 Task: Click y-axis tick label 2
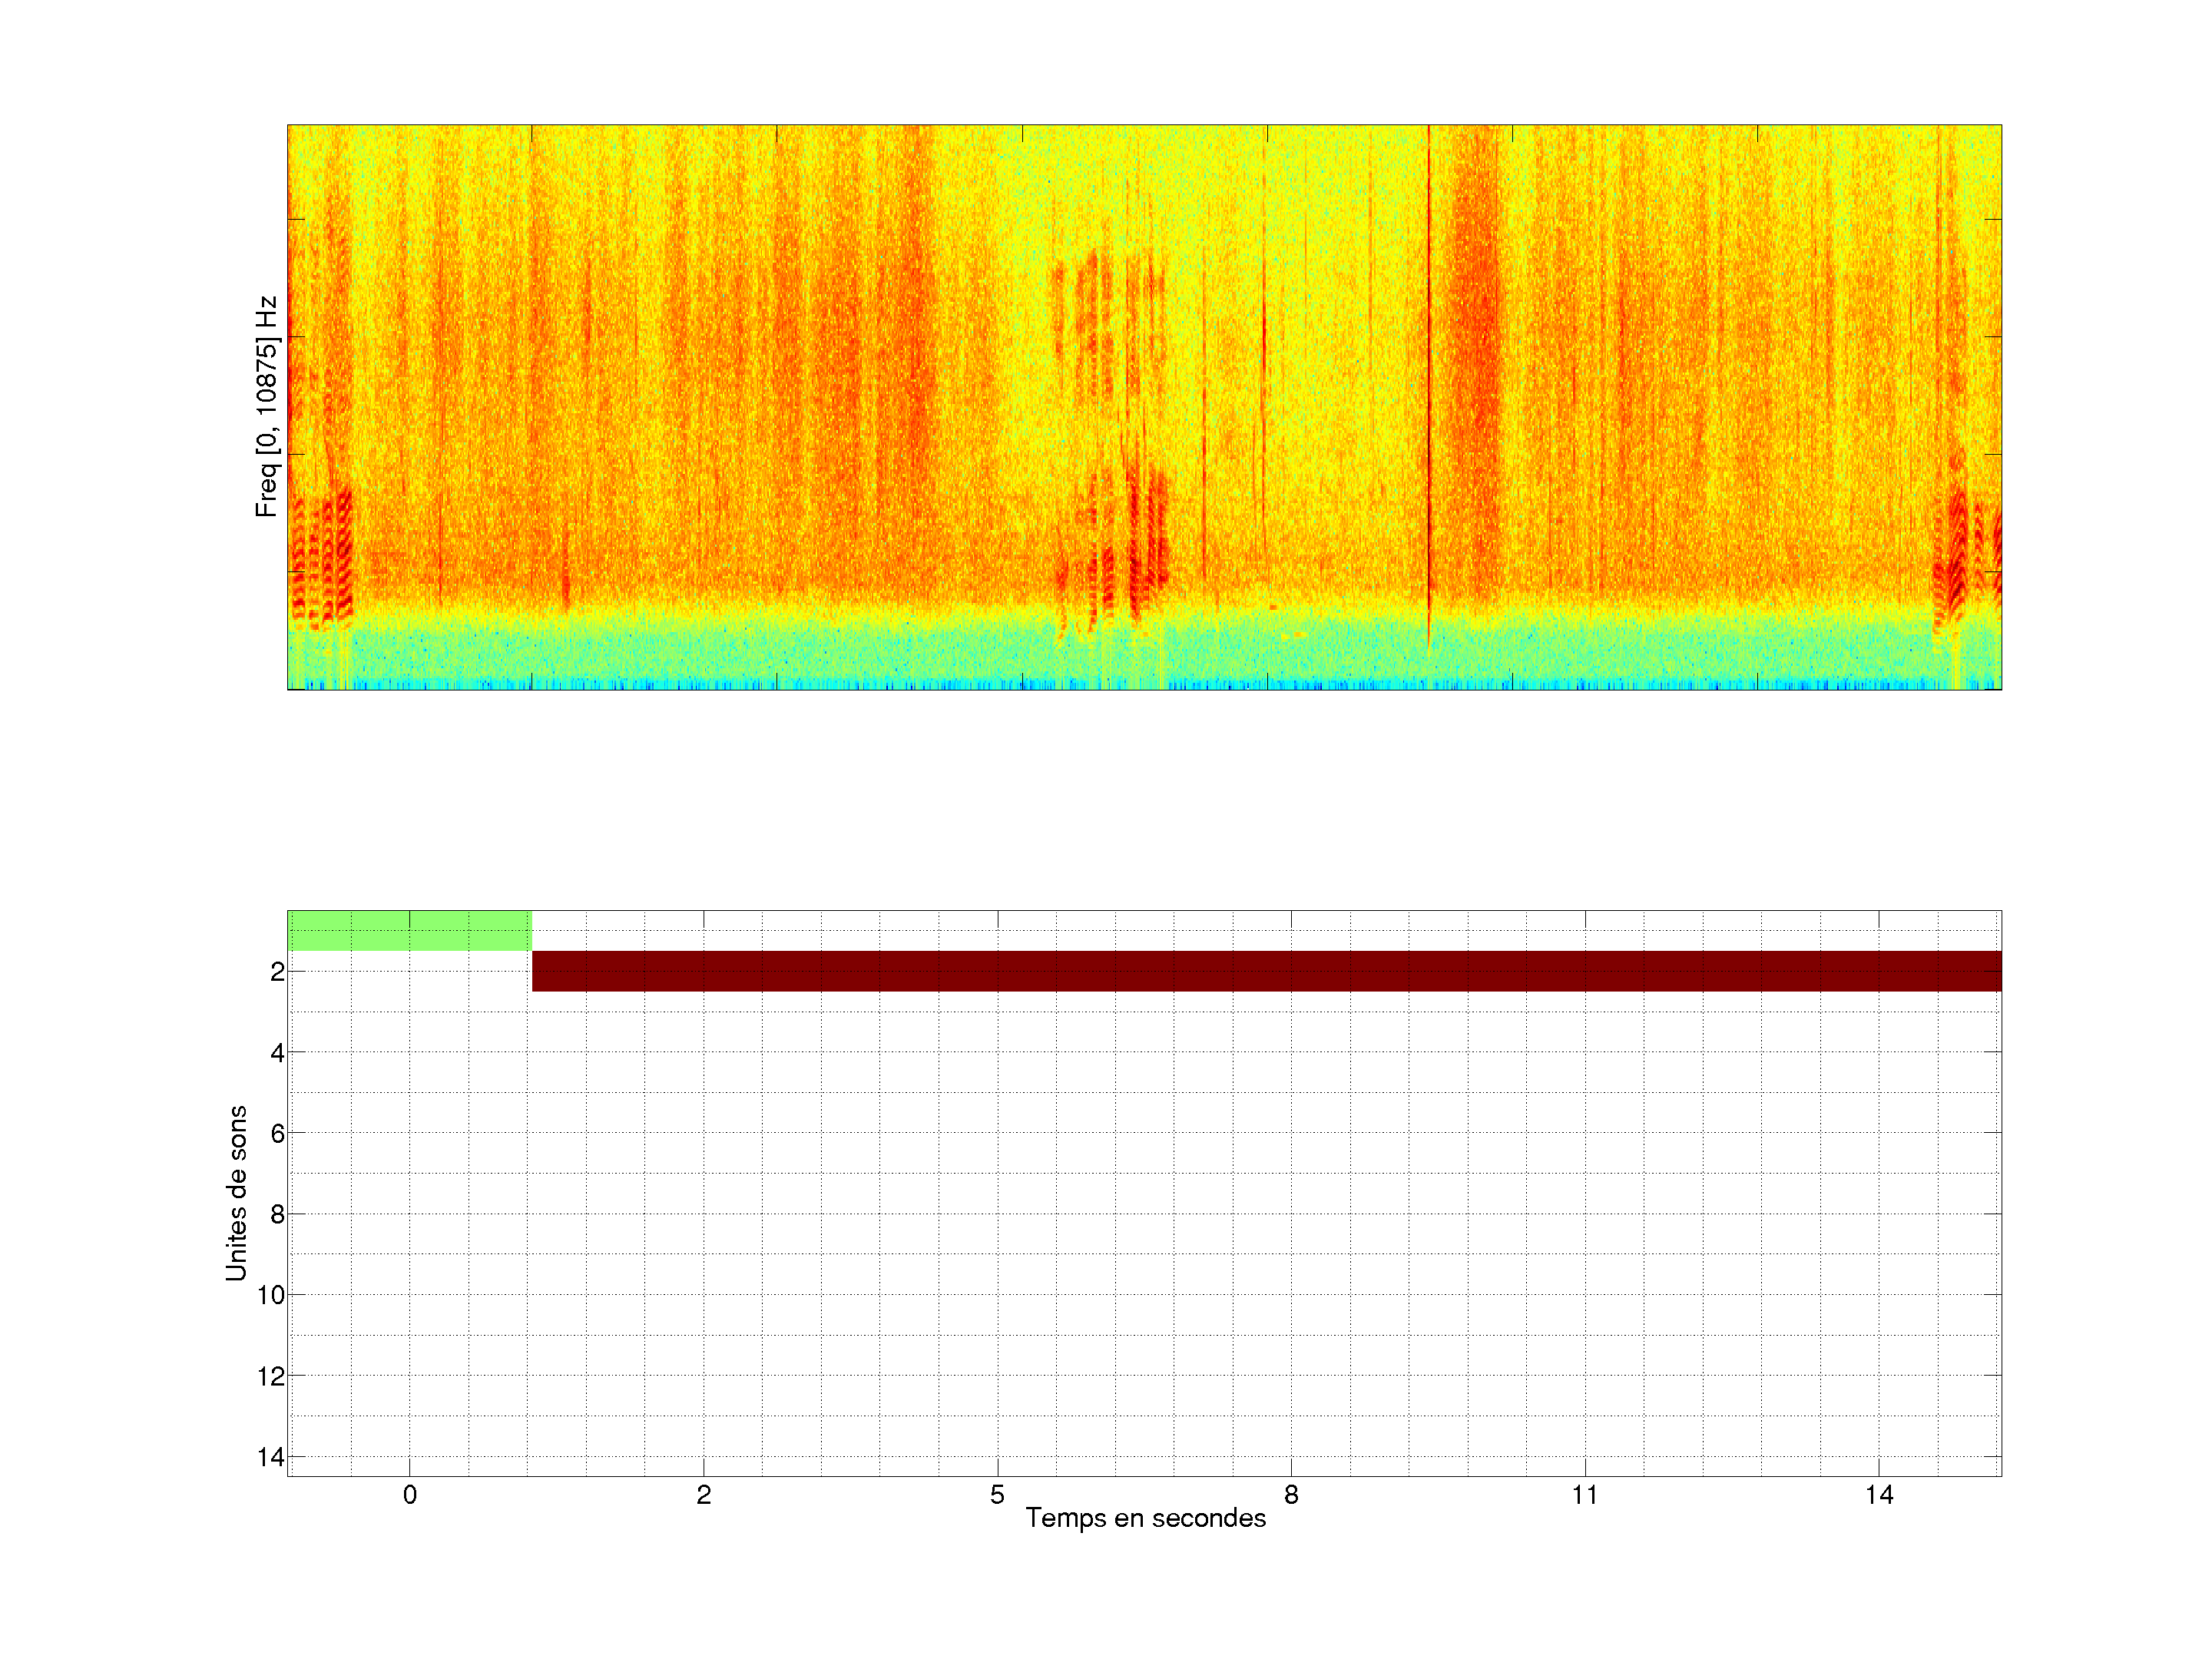point(277,972)
